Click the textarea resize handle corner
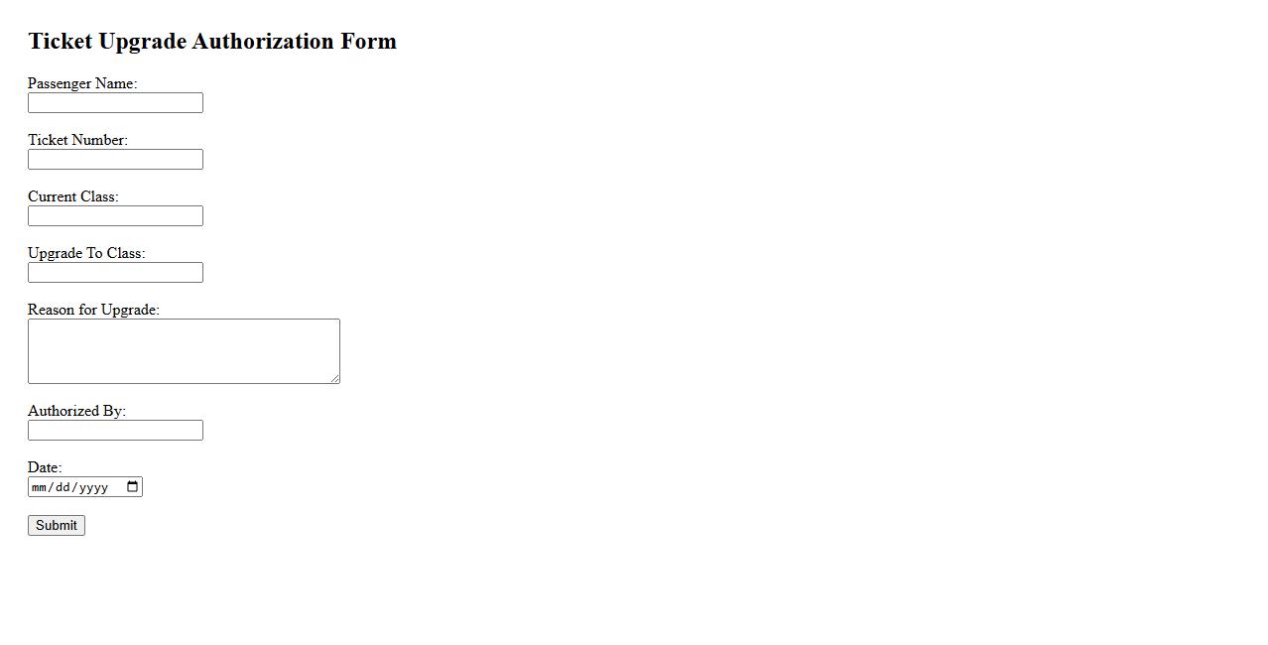1268x645 pixels. pos(335,379)
